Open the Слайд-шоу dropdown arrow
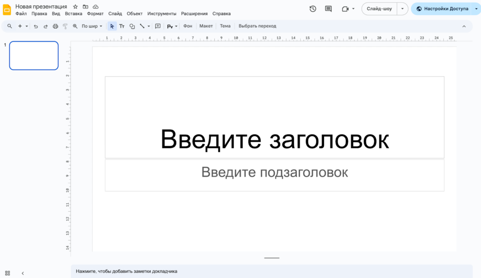481x278 pixels. coord(402,8)
